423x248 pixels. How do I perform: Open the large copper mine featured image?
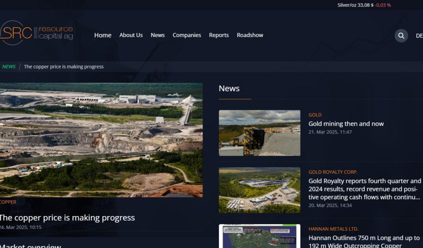pyautogui.click(x=101, y=140)
